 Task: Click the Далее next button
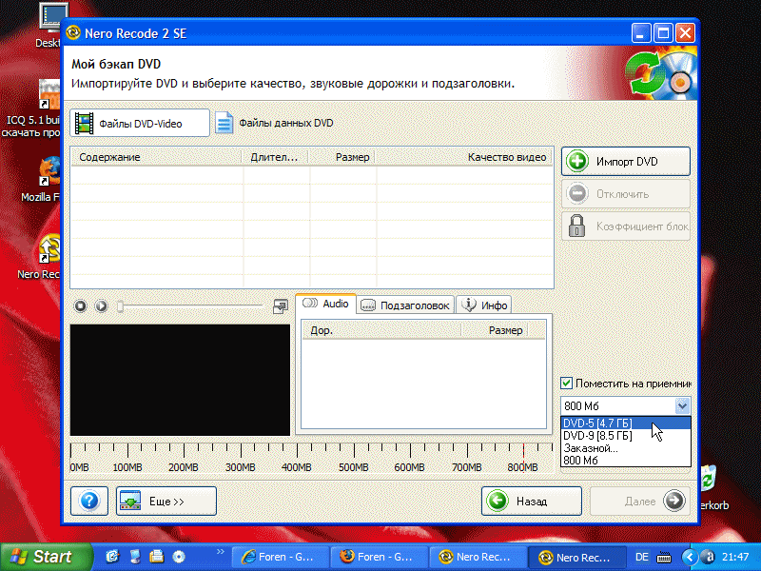click(x=639, y=501)
